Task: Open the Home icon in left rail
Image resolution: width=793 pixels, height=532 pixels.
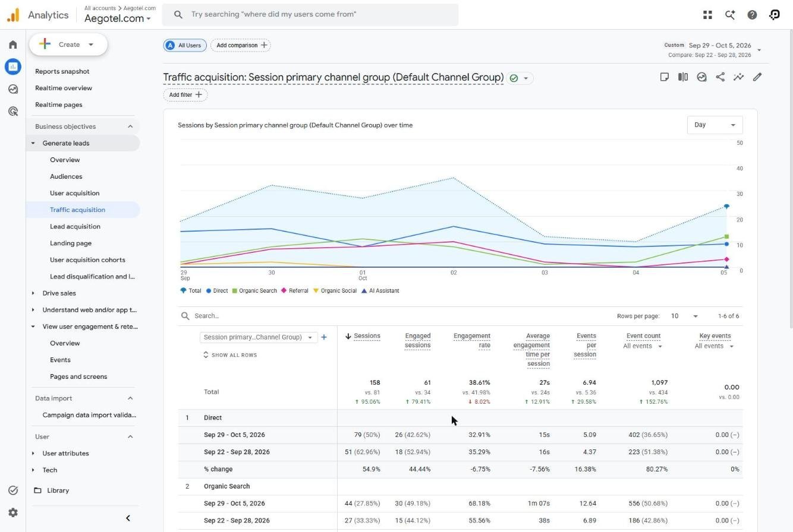Action: (x=13, y=45)
